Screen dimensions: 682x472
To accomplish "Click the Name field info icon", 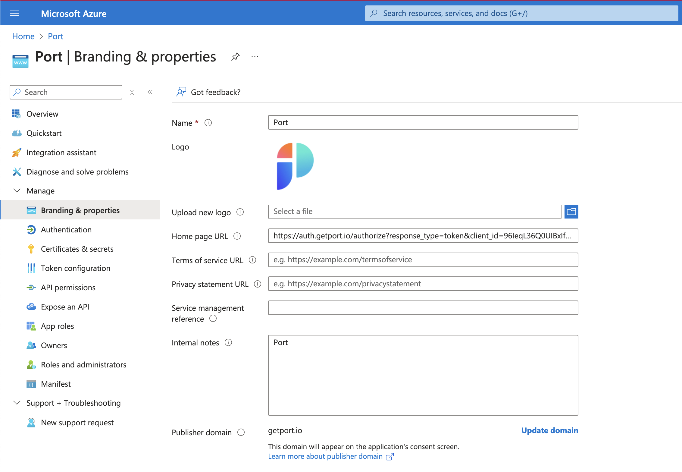I will [x=208, y=123].
